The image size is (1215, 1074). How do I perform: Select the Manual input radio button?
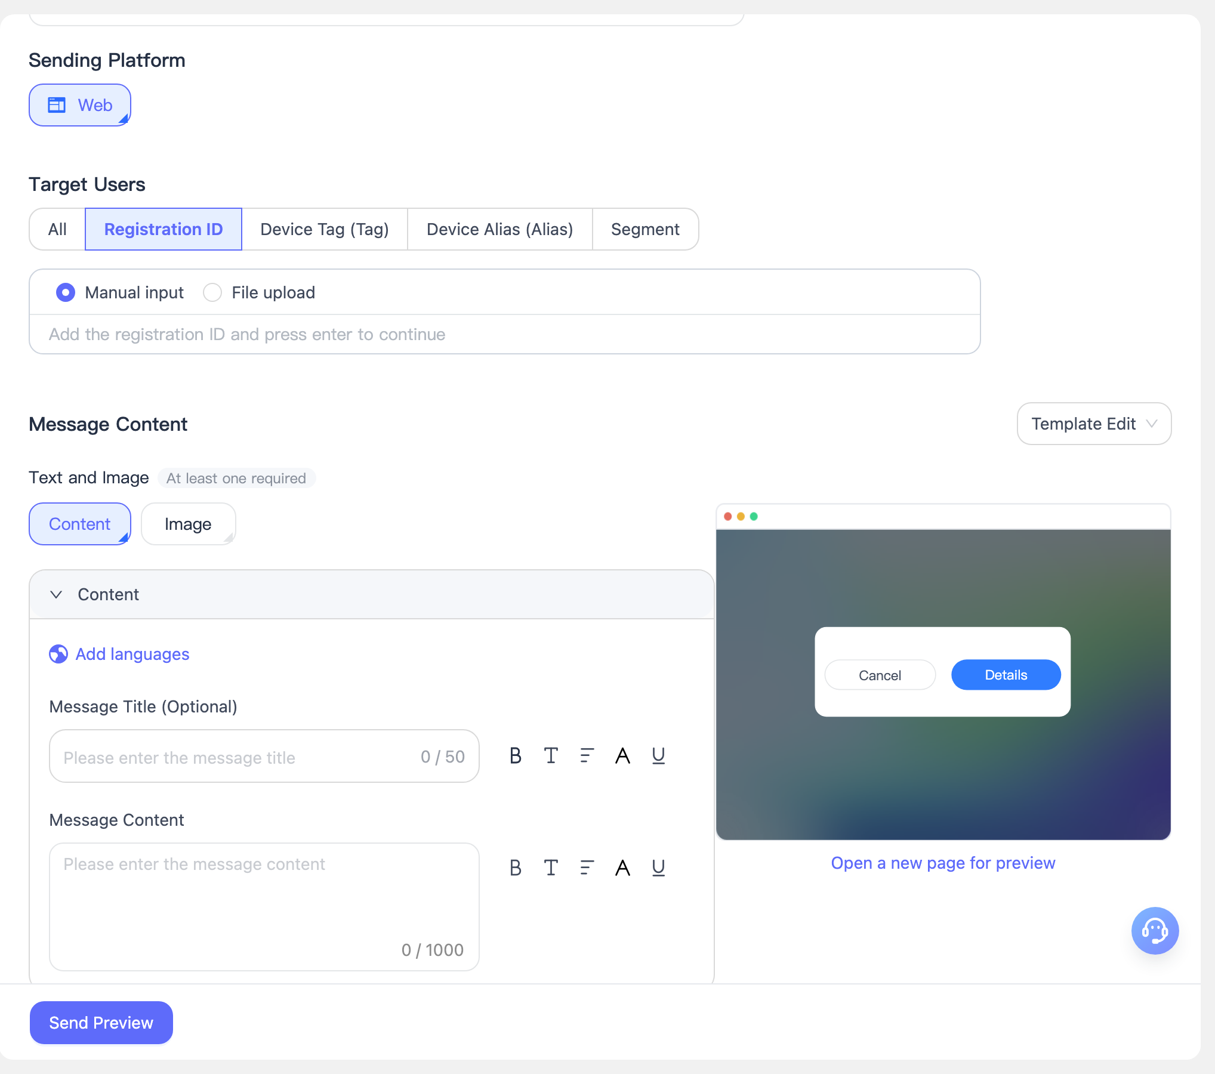66,292
